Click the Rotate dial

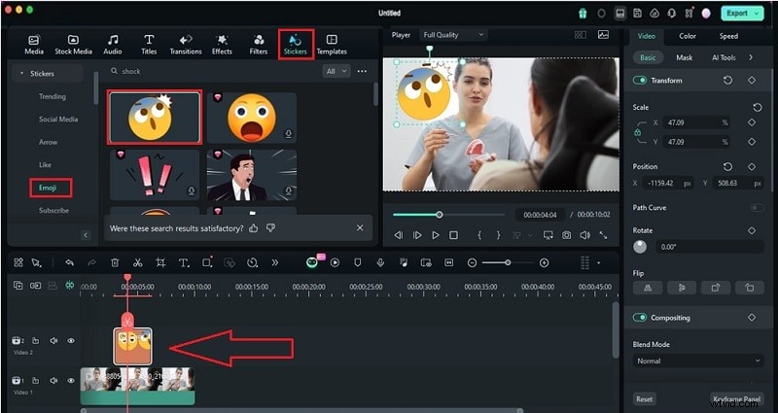pos(640,247)
